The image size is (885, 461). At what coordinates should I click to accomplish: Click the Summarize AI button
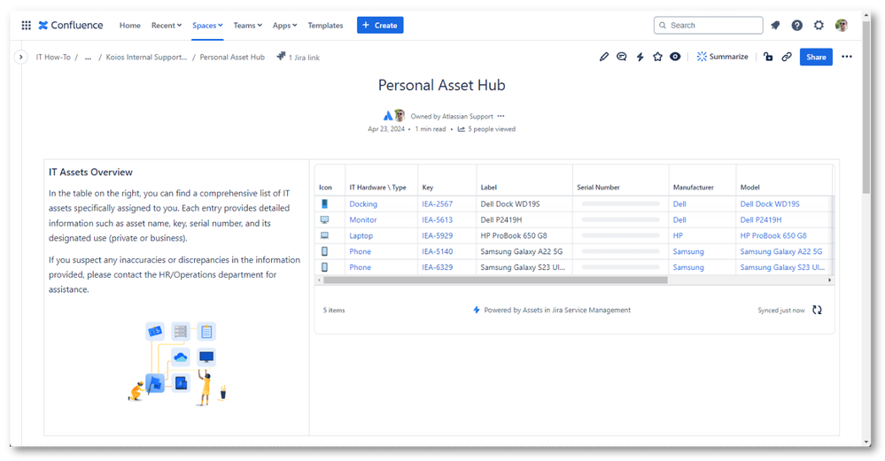tap(723, 57)
